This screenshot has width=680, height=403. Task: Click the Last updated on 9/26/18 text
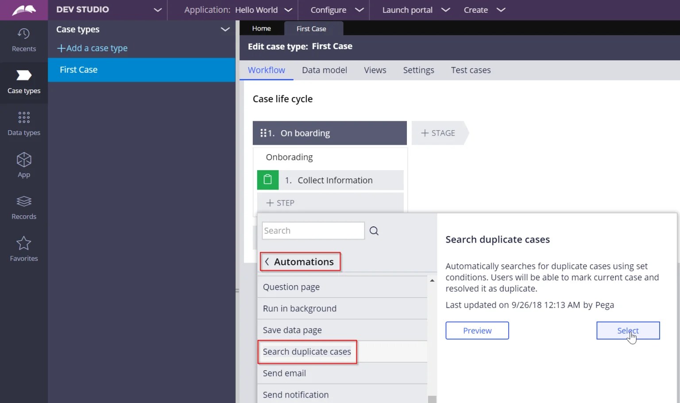(x=529, y=305)
